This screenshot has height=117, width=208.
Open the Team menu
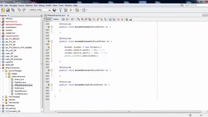pos(55,6)
